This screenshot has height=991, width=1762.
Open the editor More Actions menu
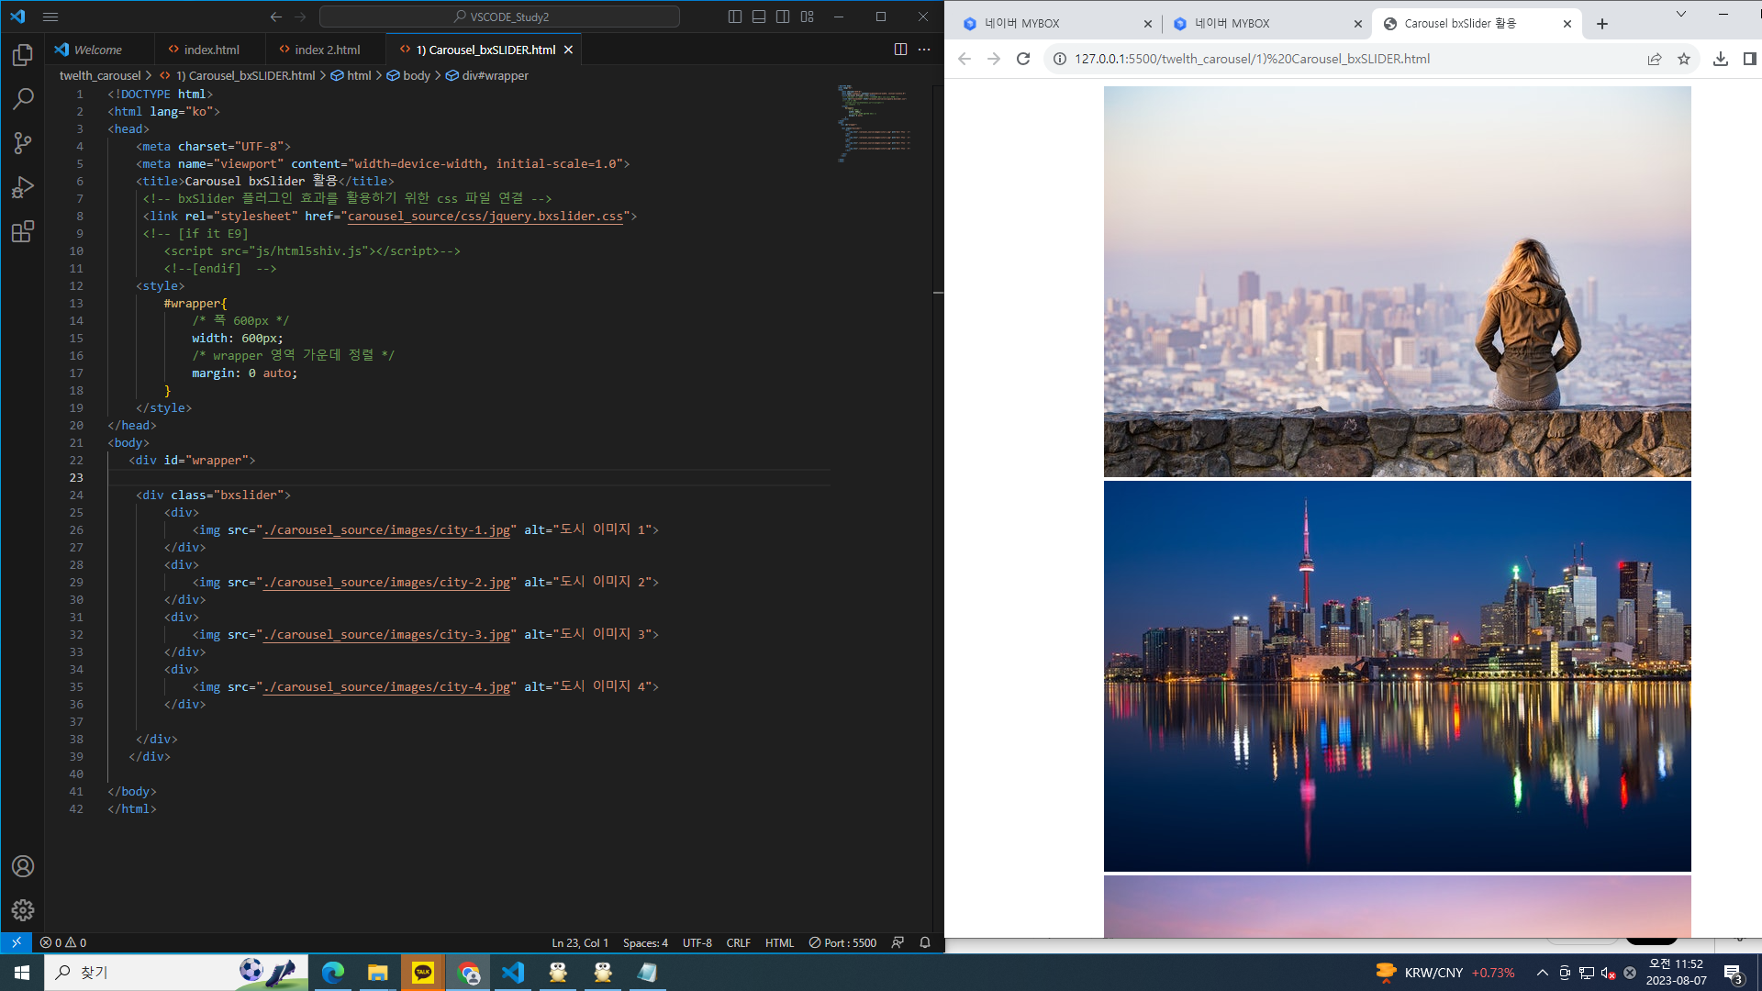coord(924,50)
